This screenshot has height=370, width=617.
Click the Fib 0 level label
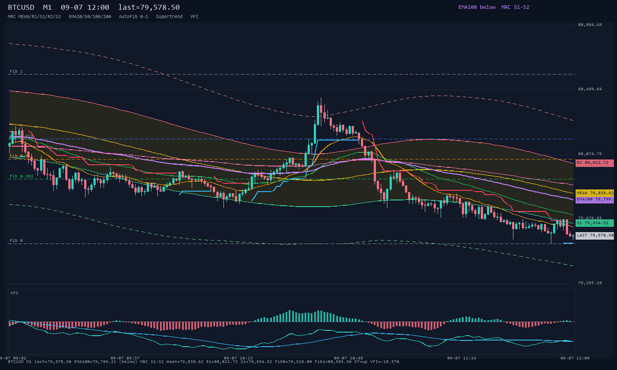point(16,240)
